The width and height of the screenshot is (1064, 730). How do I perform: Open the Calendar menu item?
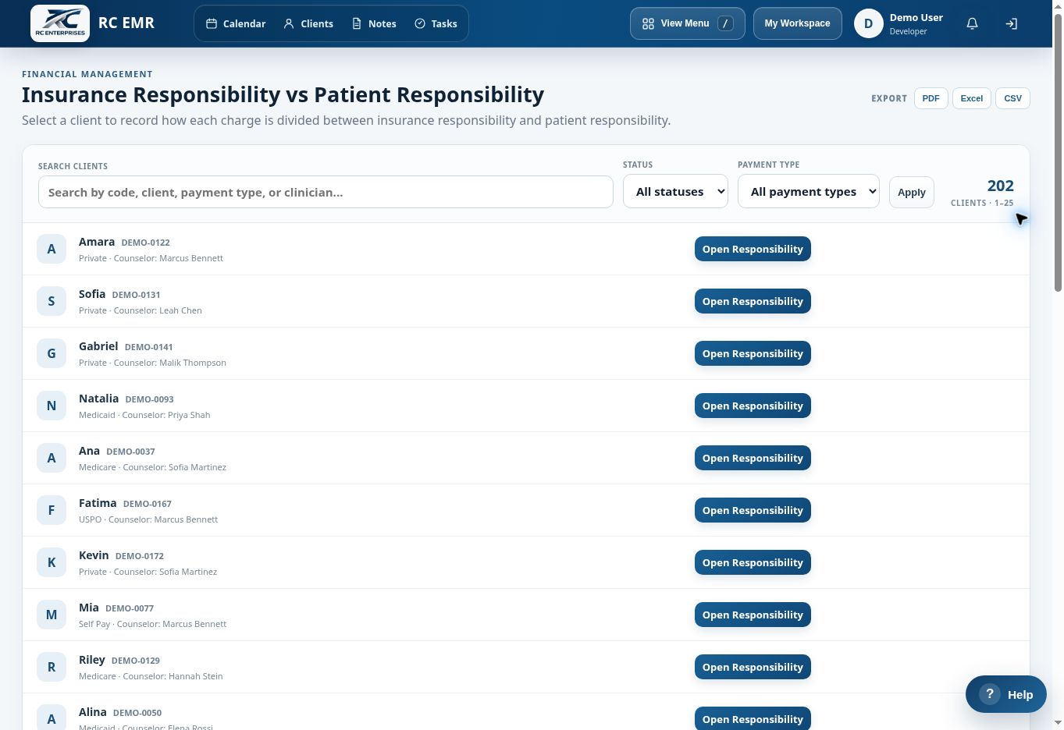click(236, 23)
